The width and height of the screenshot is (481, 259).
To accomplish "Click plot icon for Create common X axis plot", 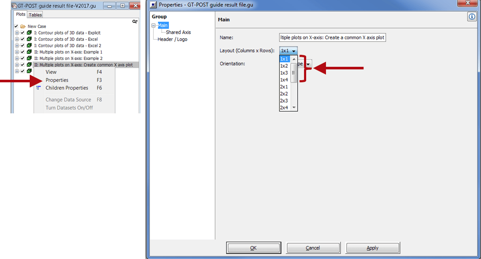I will (x=29, y=65).
